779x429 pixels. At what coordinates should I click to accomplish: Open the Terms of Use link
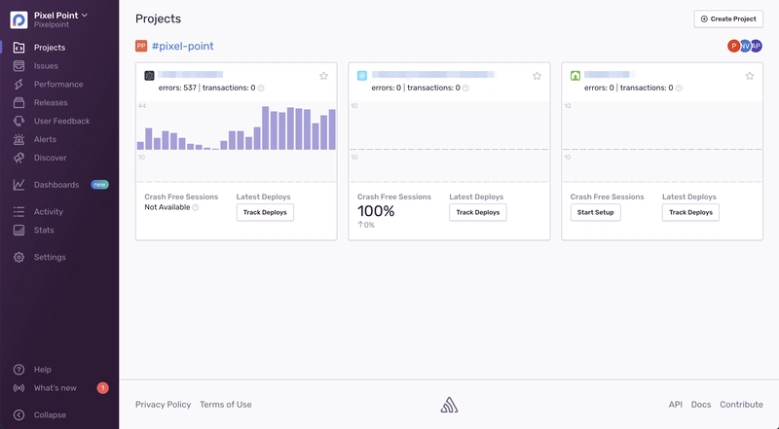pos(226,405)
